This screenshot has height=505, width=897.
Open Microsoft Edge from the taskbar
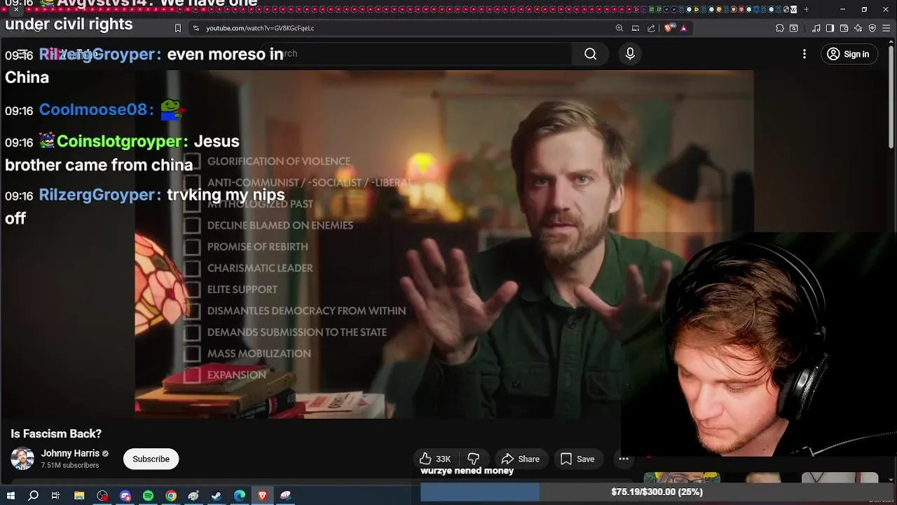click(240, 495)
